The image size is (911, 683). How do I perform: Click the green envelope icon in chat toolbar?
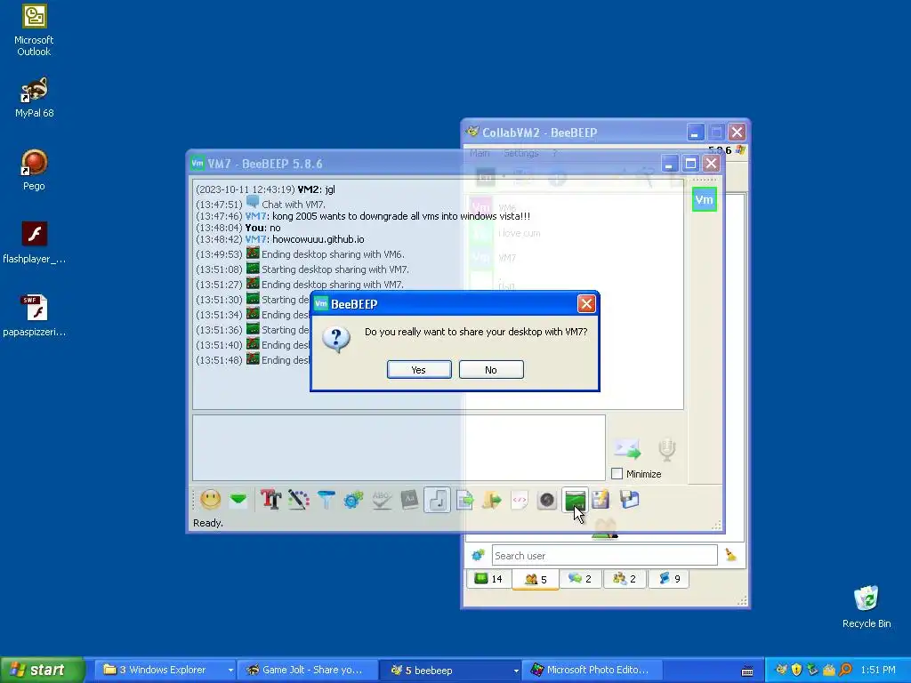point(238,500)
